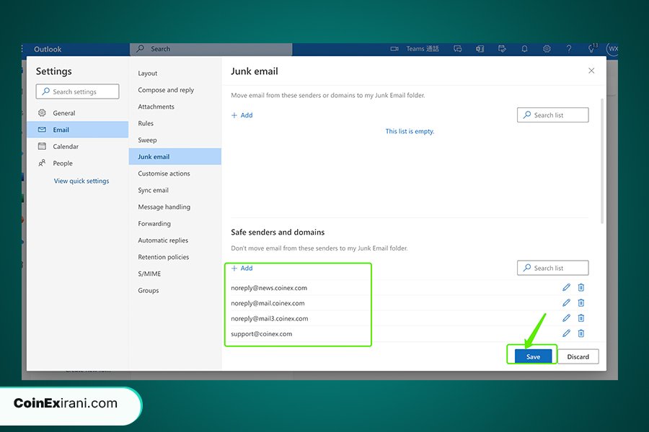Start a Teams call from header
The image size is (649, 432).
point(415,49)
